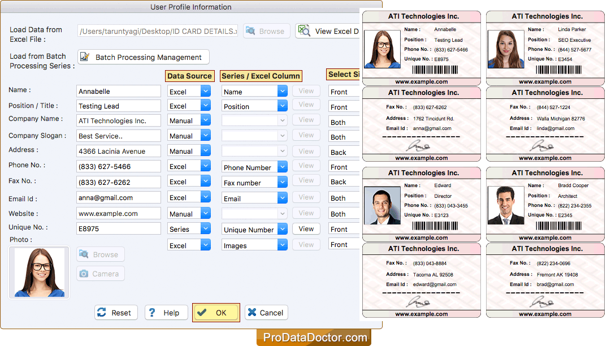Click the Company Slogan field Best Service..

pos(119,136)
